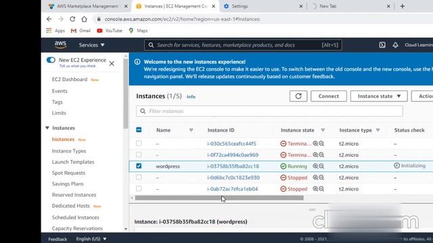Zoom out on the state of i-0f72ca4994c0ae969
Screen dimensions: 433x243
point(321,155)
